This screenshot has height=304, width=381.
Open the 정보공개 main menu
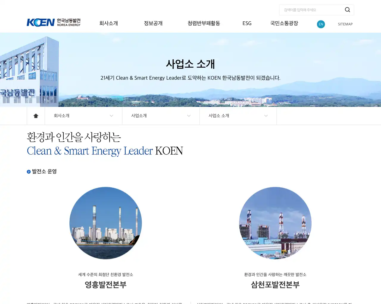tap(153, 23)
